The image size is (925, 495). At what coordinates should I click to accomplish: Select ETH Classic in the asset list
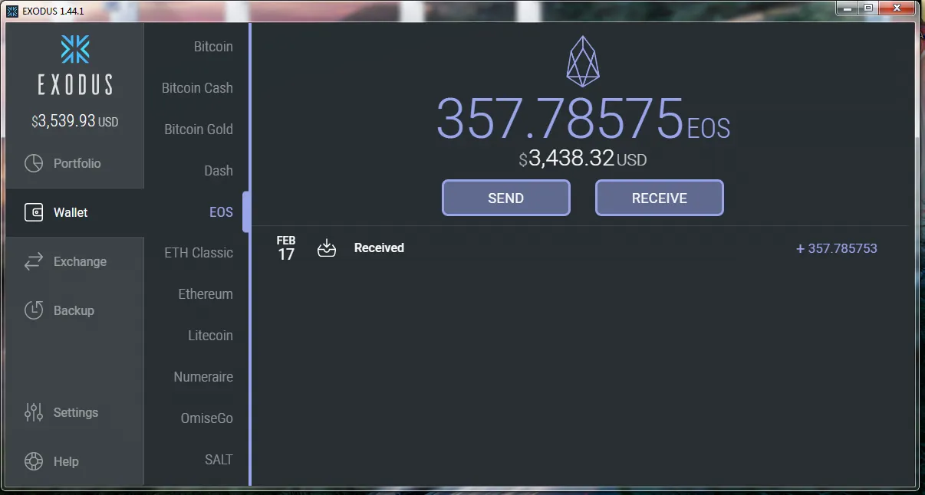coord(199,253)
